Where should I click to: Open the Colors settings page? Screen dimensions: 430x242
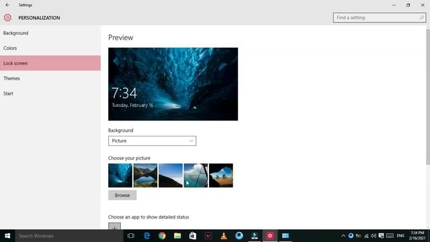[50, 48]
